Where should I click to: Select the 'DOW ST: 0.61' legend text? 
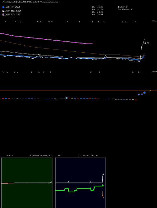[12, 7]
